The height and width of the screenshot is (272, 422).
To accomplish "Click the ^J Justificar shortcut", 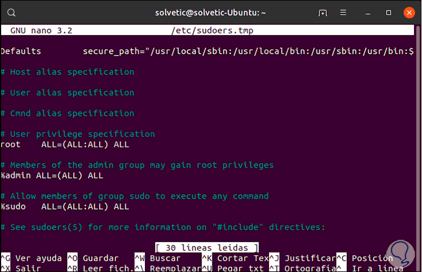I will [303, 258].
